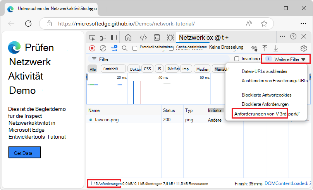Click the Get Data button
Image resolution: width=313 pixels, height=190 pixels.
click(x=24, y=152)
